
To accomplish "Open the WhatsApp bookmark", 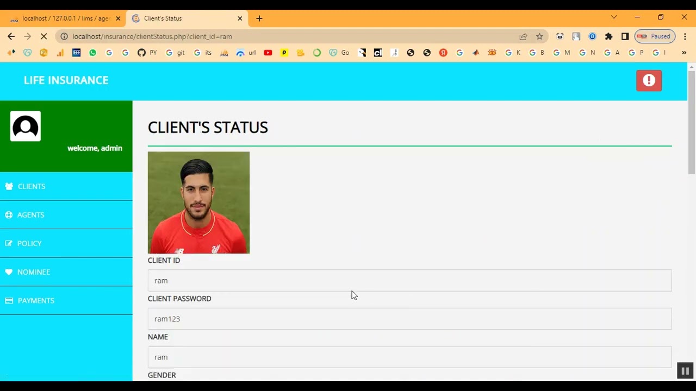I will pyautogui.click(x=92, y=53).
